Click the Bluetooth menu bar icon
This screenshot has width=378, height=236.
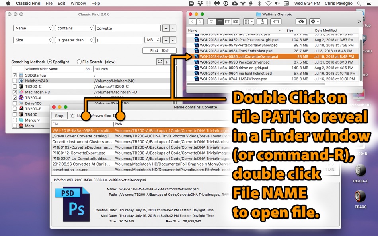[x=260, y=3]
